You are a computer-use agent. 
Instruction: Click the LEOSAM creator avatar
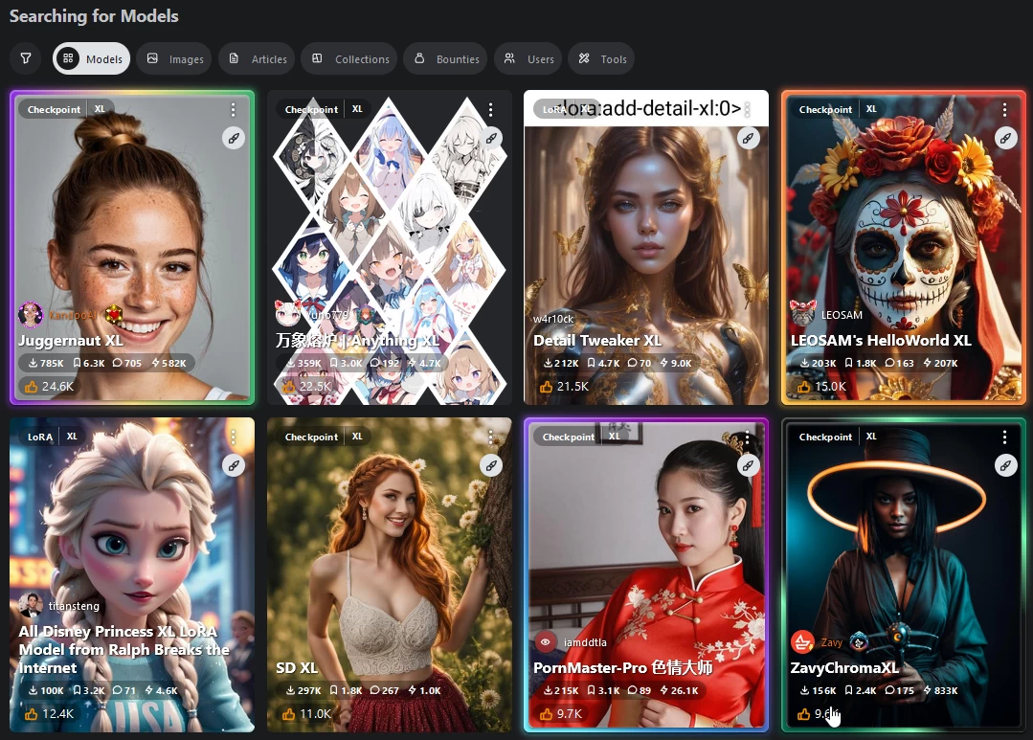tap(802, 314)
